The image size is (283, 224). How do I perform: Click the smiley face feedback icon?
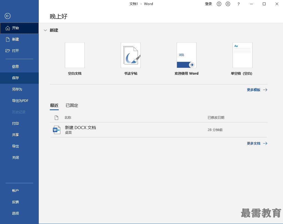point(219,4)
